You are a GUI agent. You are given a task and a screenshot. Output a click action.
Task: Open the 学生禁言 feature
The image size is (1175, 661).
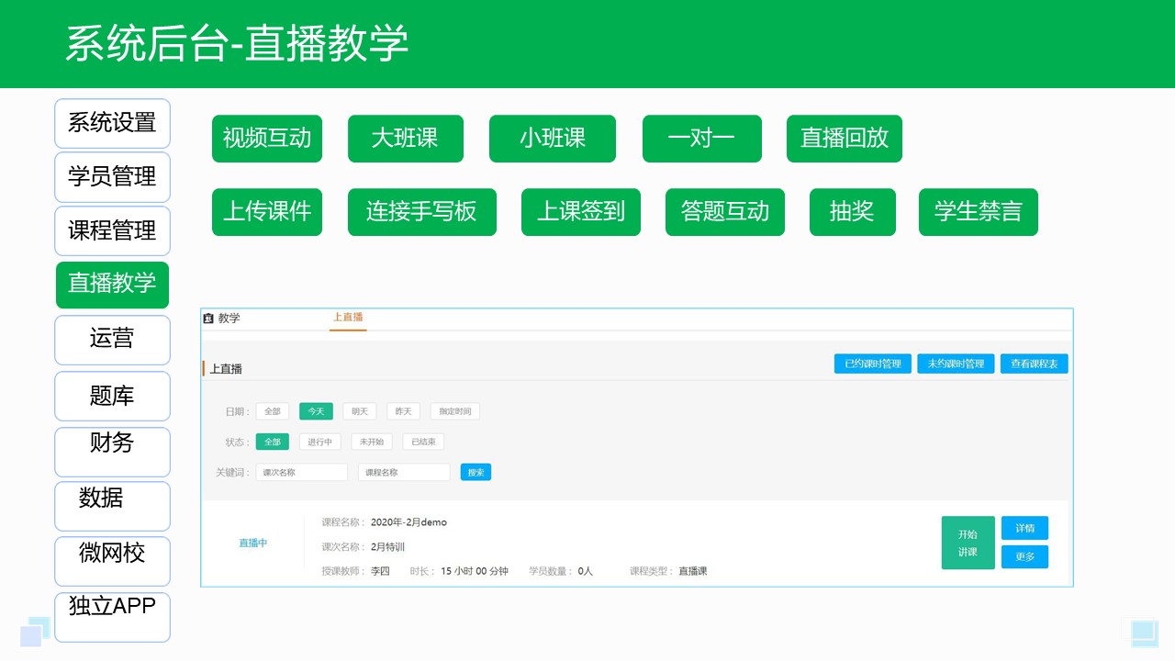[x=978, y=212]
